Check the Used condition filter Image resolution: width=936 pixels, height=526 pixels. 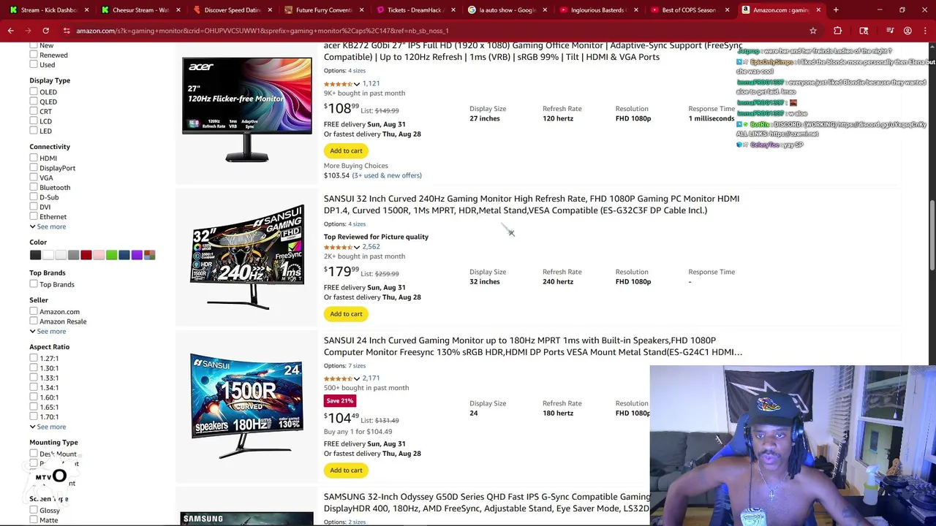pos(34,64)
